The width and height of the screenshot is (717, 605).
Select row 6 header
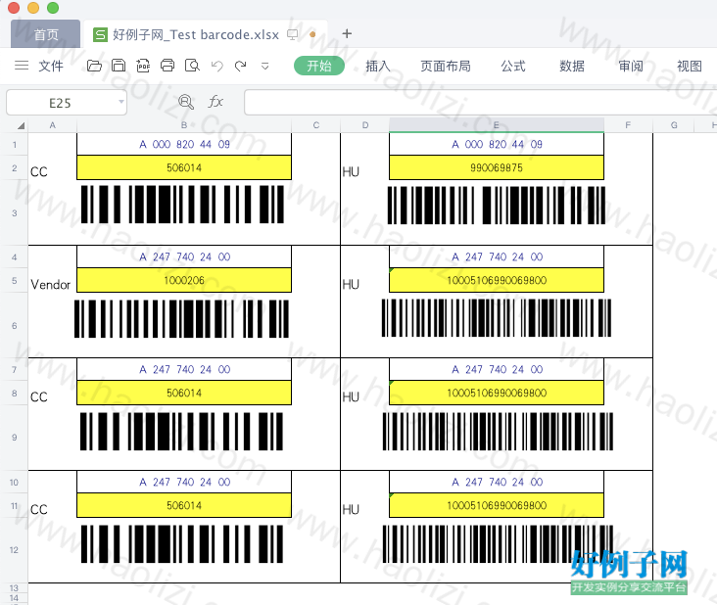pyautogui.click(x=14, y=325)
